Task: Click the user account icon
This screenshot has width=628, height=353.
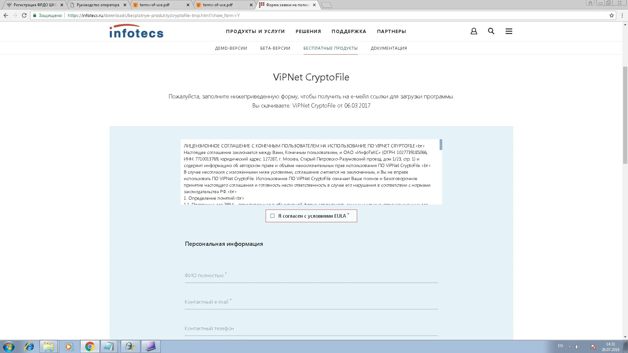Action: 473,31
